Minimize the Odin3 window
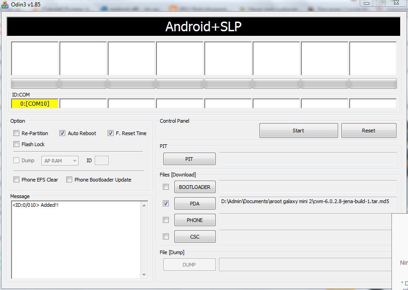 (367, 3)
